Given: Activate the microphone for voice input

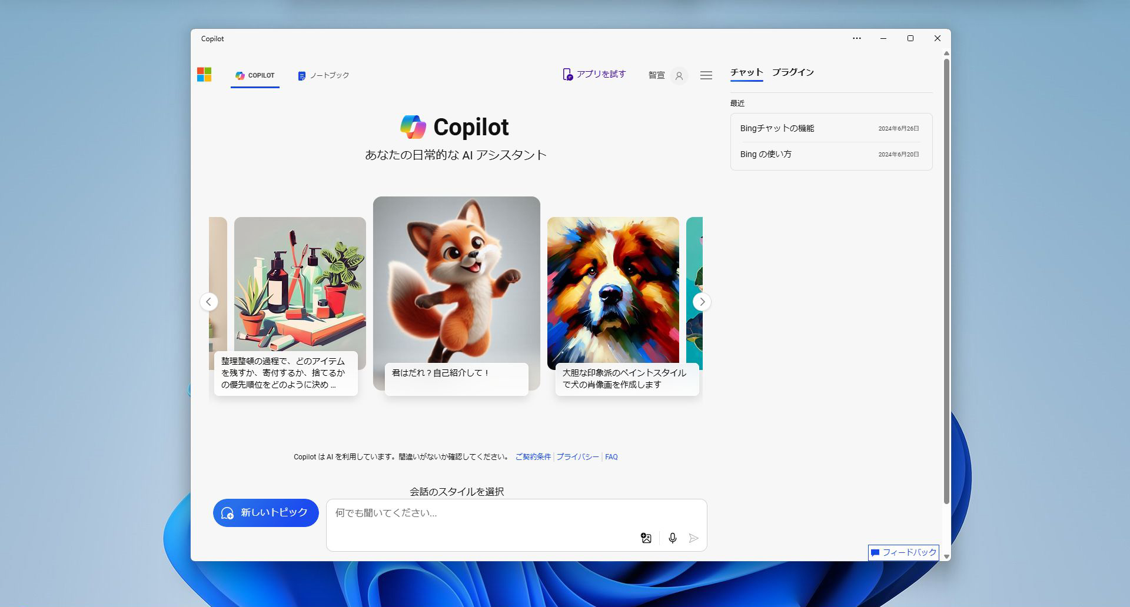Looking at the screenshot, I should point(672,538).
